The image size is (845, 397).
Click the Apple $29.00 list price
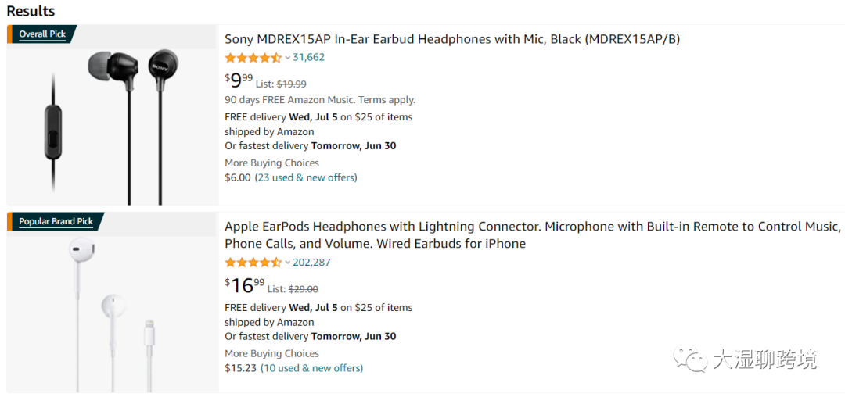pyautogui.click(x=303, y=289)
